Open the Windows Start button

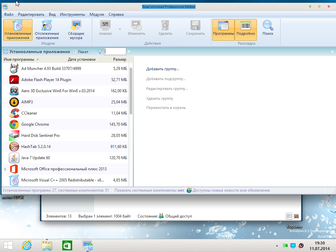[x=8, y=245]
